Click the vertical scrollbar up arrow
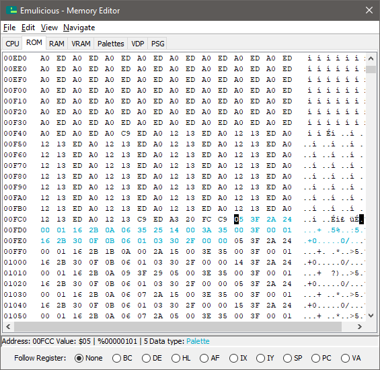This screenshot has width=380, height=370. [x=371, y=58]
